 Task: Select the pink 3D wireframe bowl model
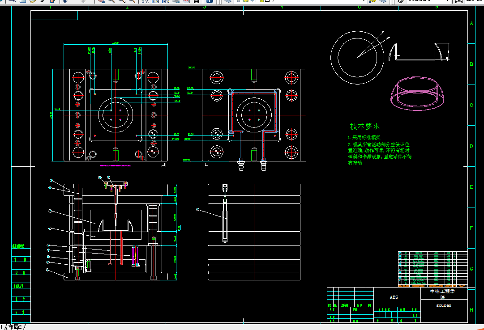(x=417, y=93)
